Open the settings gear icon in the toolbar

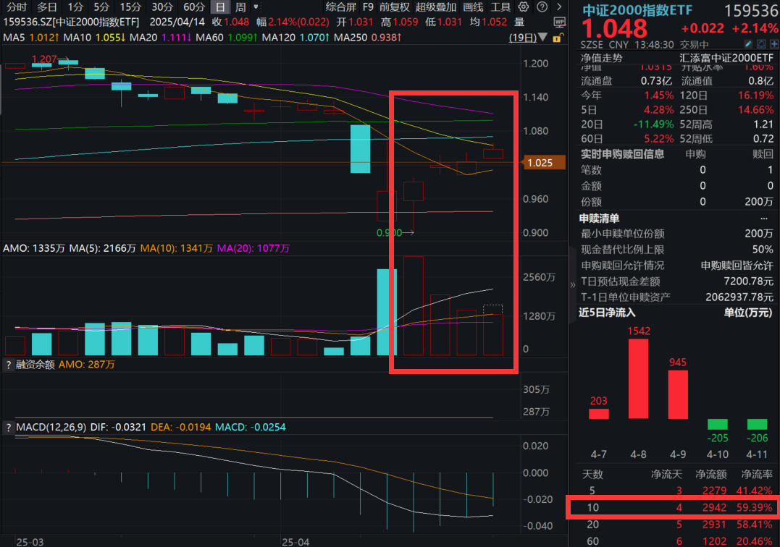(x=522, y=7)
